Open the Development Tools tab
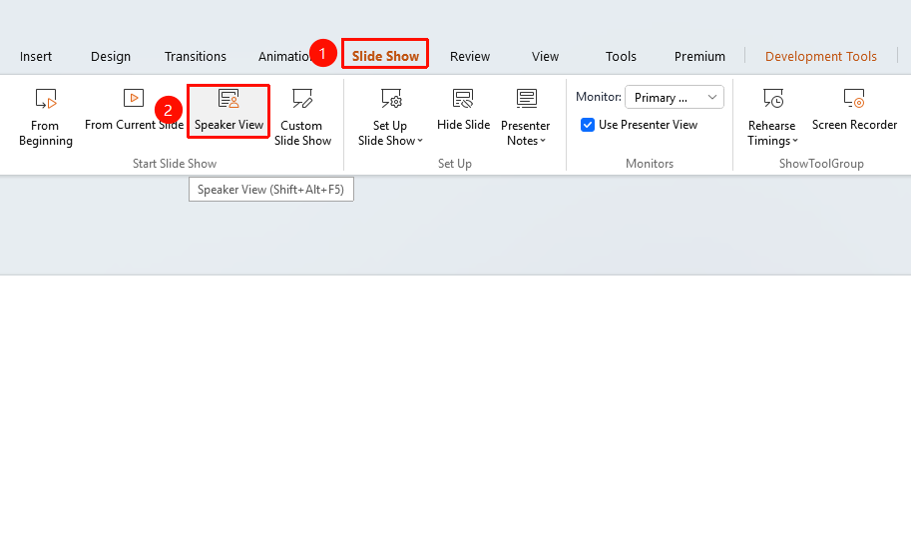The width and height of the screenshot is (911, 535). [x=821, y=56]
